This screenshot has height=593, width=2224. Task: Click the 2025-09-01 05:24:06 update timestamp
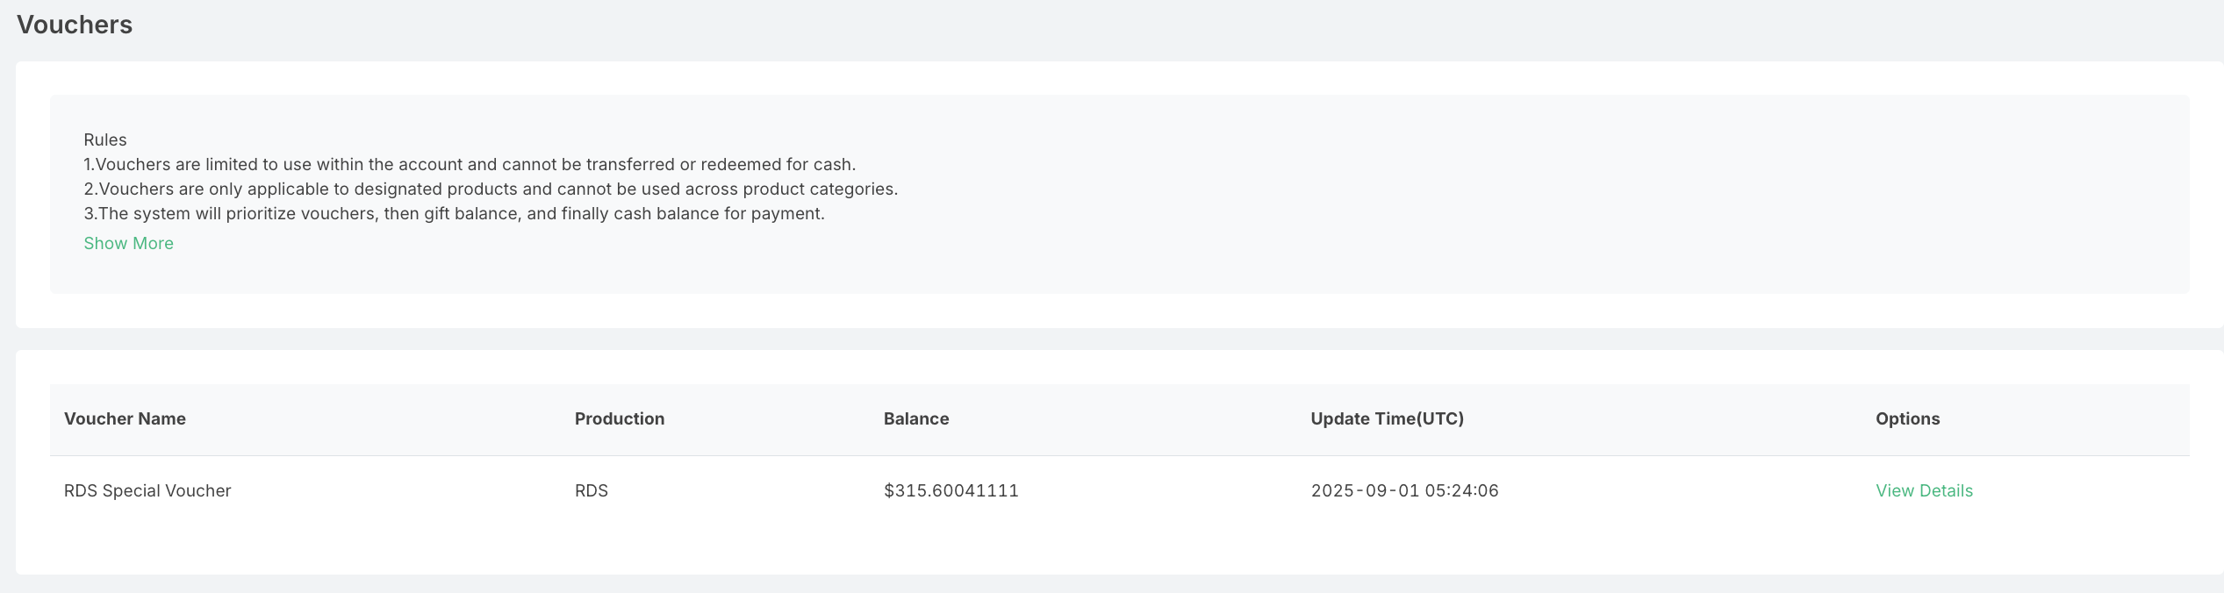pos(1404,490)
